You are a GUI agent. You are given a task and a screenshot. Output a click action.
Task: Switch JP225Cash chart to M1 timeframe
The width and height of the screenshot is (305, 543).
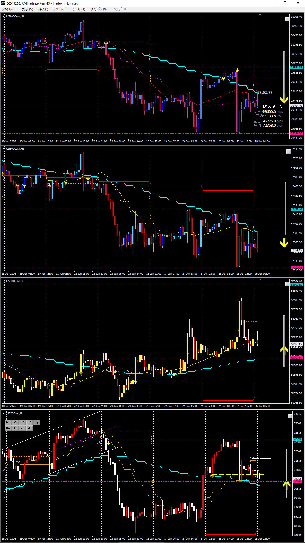tap(8, 423)
